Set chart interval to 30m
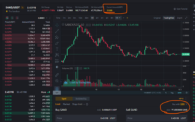This screenshot has width=195, height=122. 87,18
